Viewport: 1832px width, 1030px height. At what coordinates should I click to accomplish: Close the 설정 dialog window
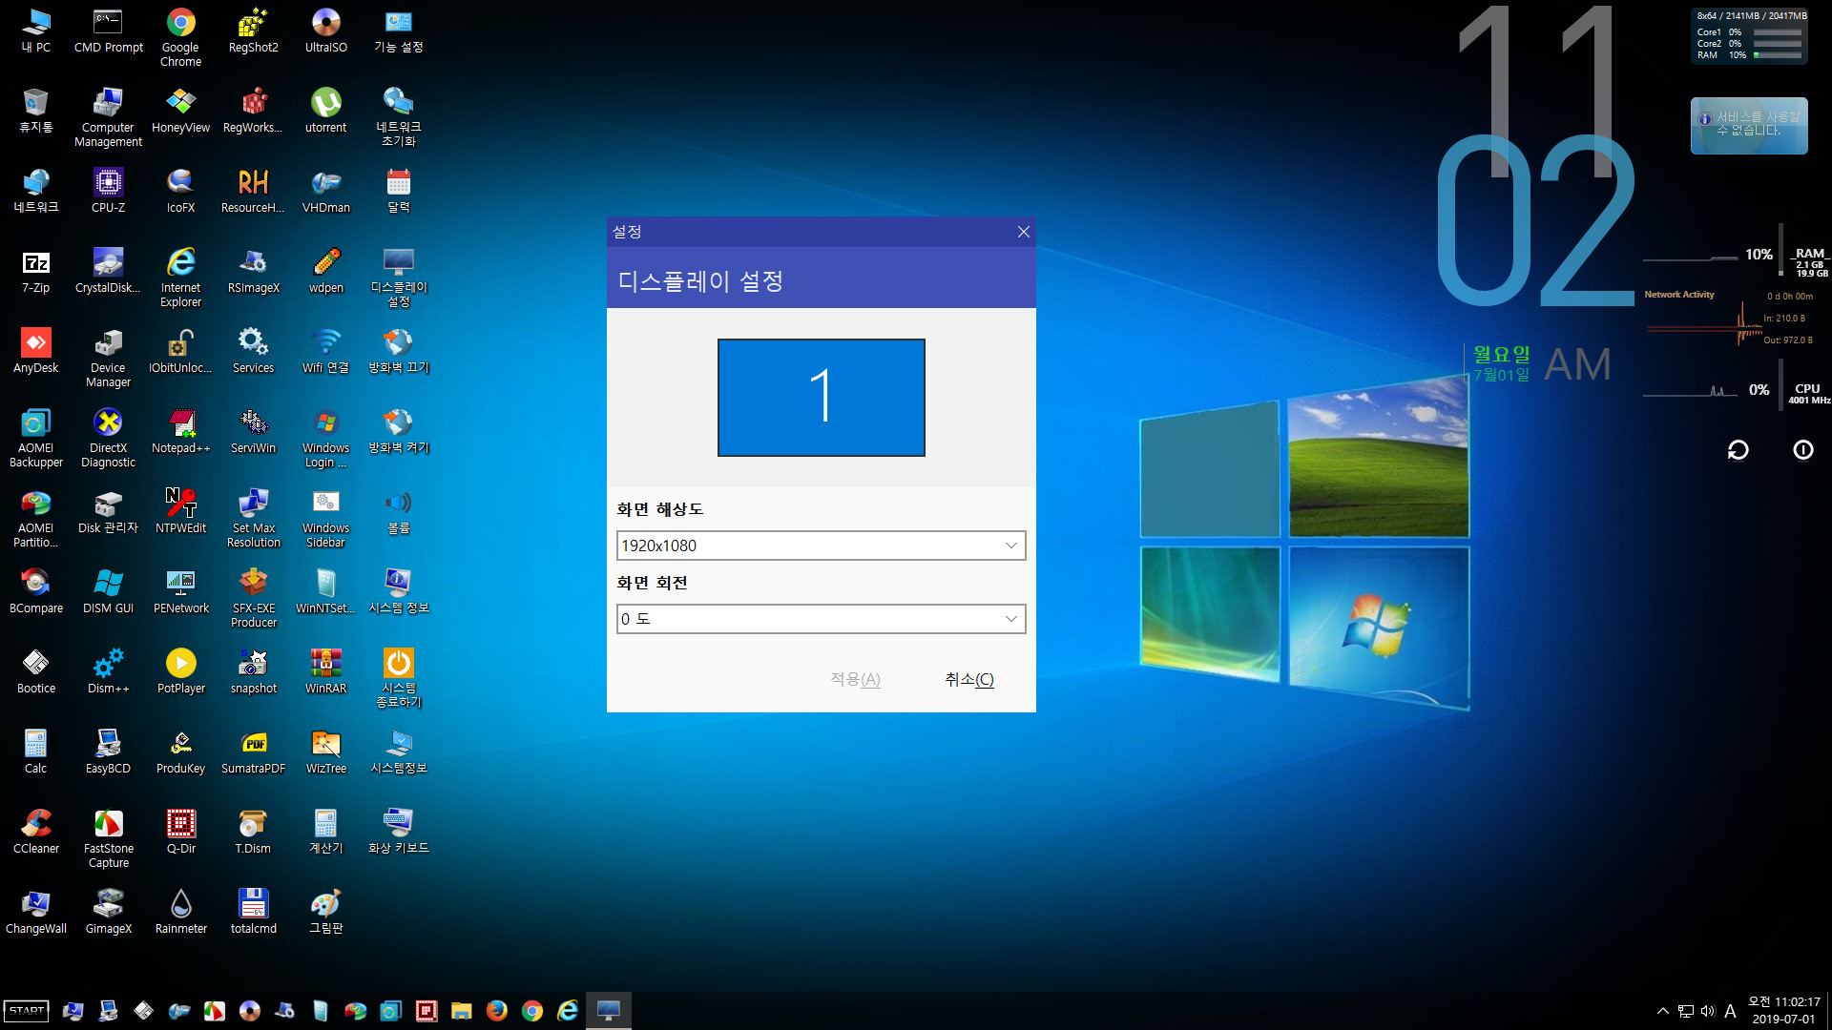[1024, 232]
